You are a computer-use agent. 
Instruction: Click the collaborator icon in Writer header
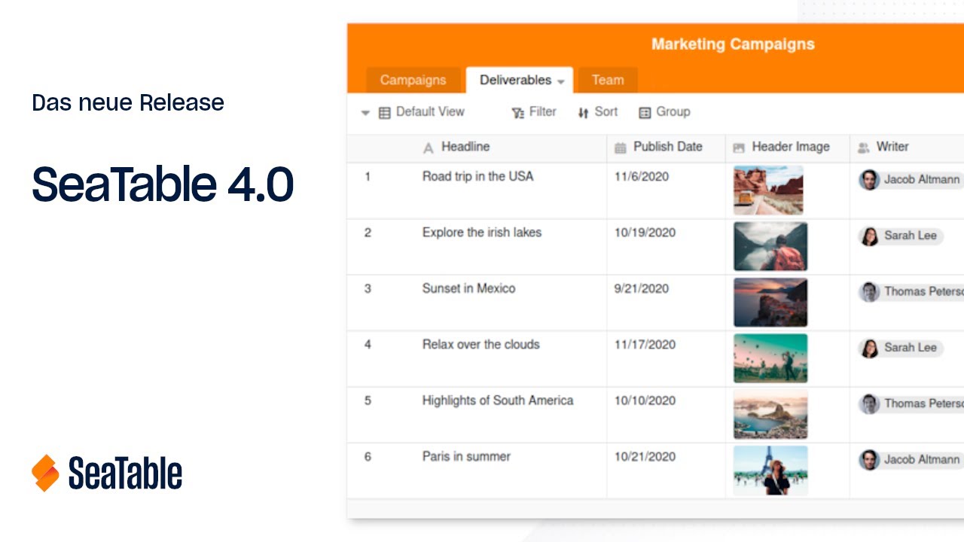[x=863, y=148]
